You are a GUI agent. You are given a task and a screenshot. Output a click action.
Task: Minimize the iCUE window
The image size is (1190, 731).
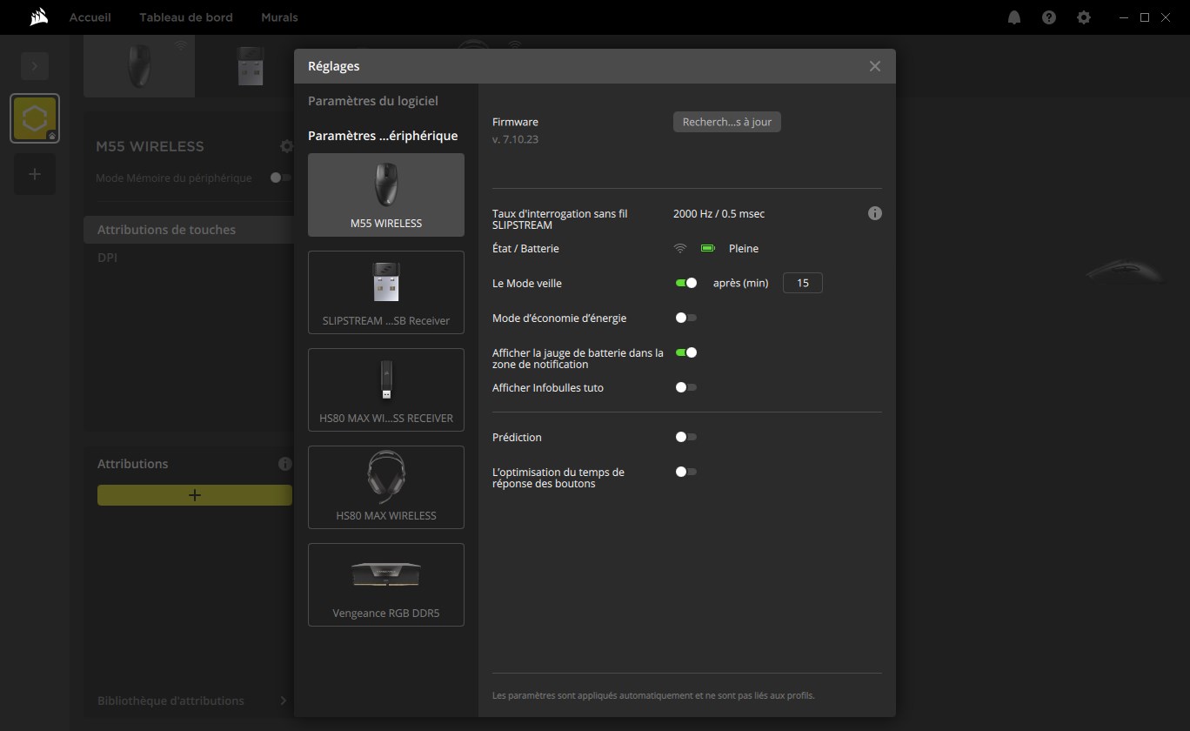click(x=1124, y=17)
